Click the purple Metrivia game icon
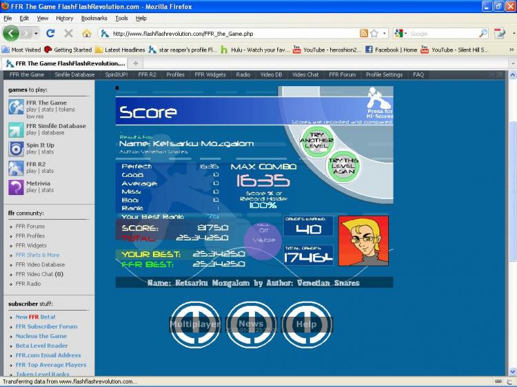The width and height of the screenshot is (517, 387). 16,187
